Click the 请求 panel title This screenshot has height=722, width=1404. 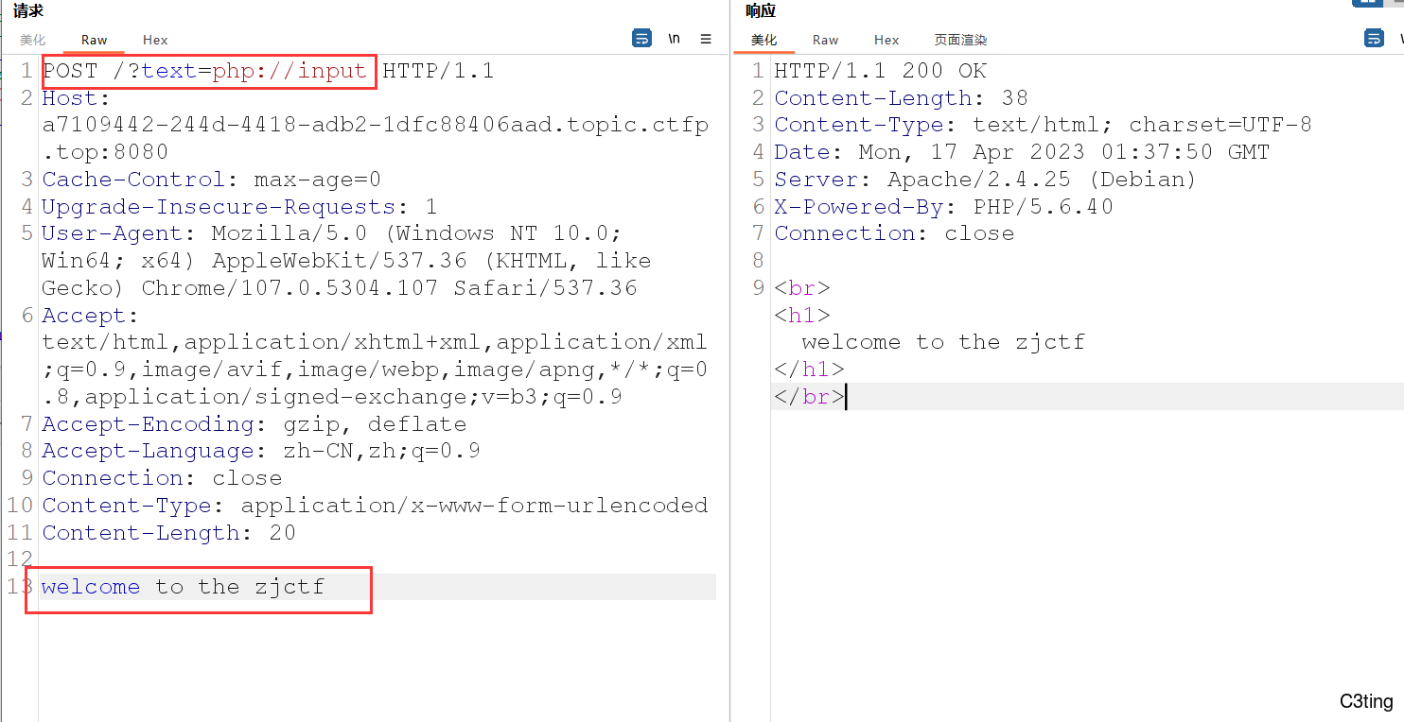[x=28, y=11]
